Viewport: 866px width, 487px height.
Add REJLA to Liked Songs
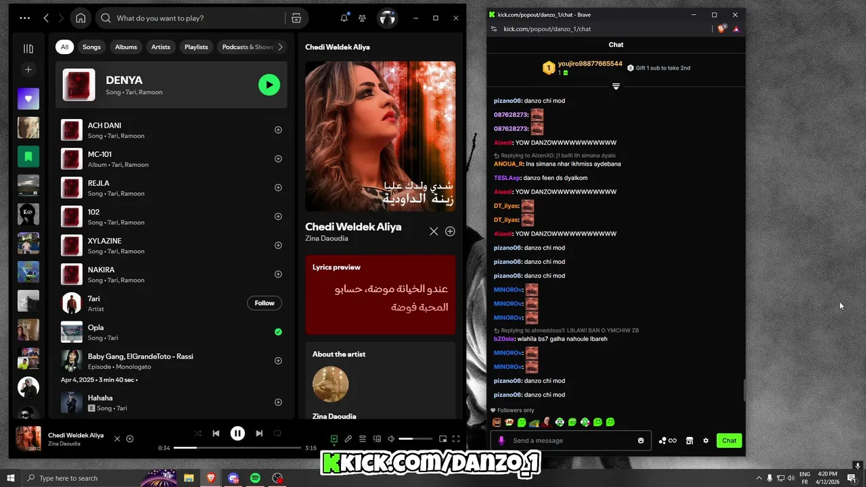point(278,187)
